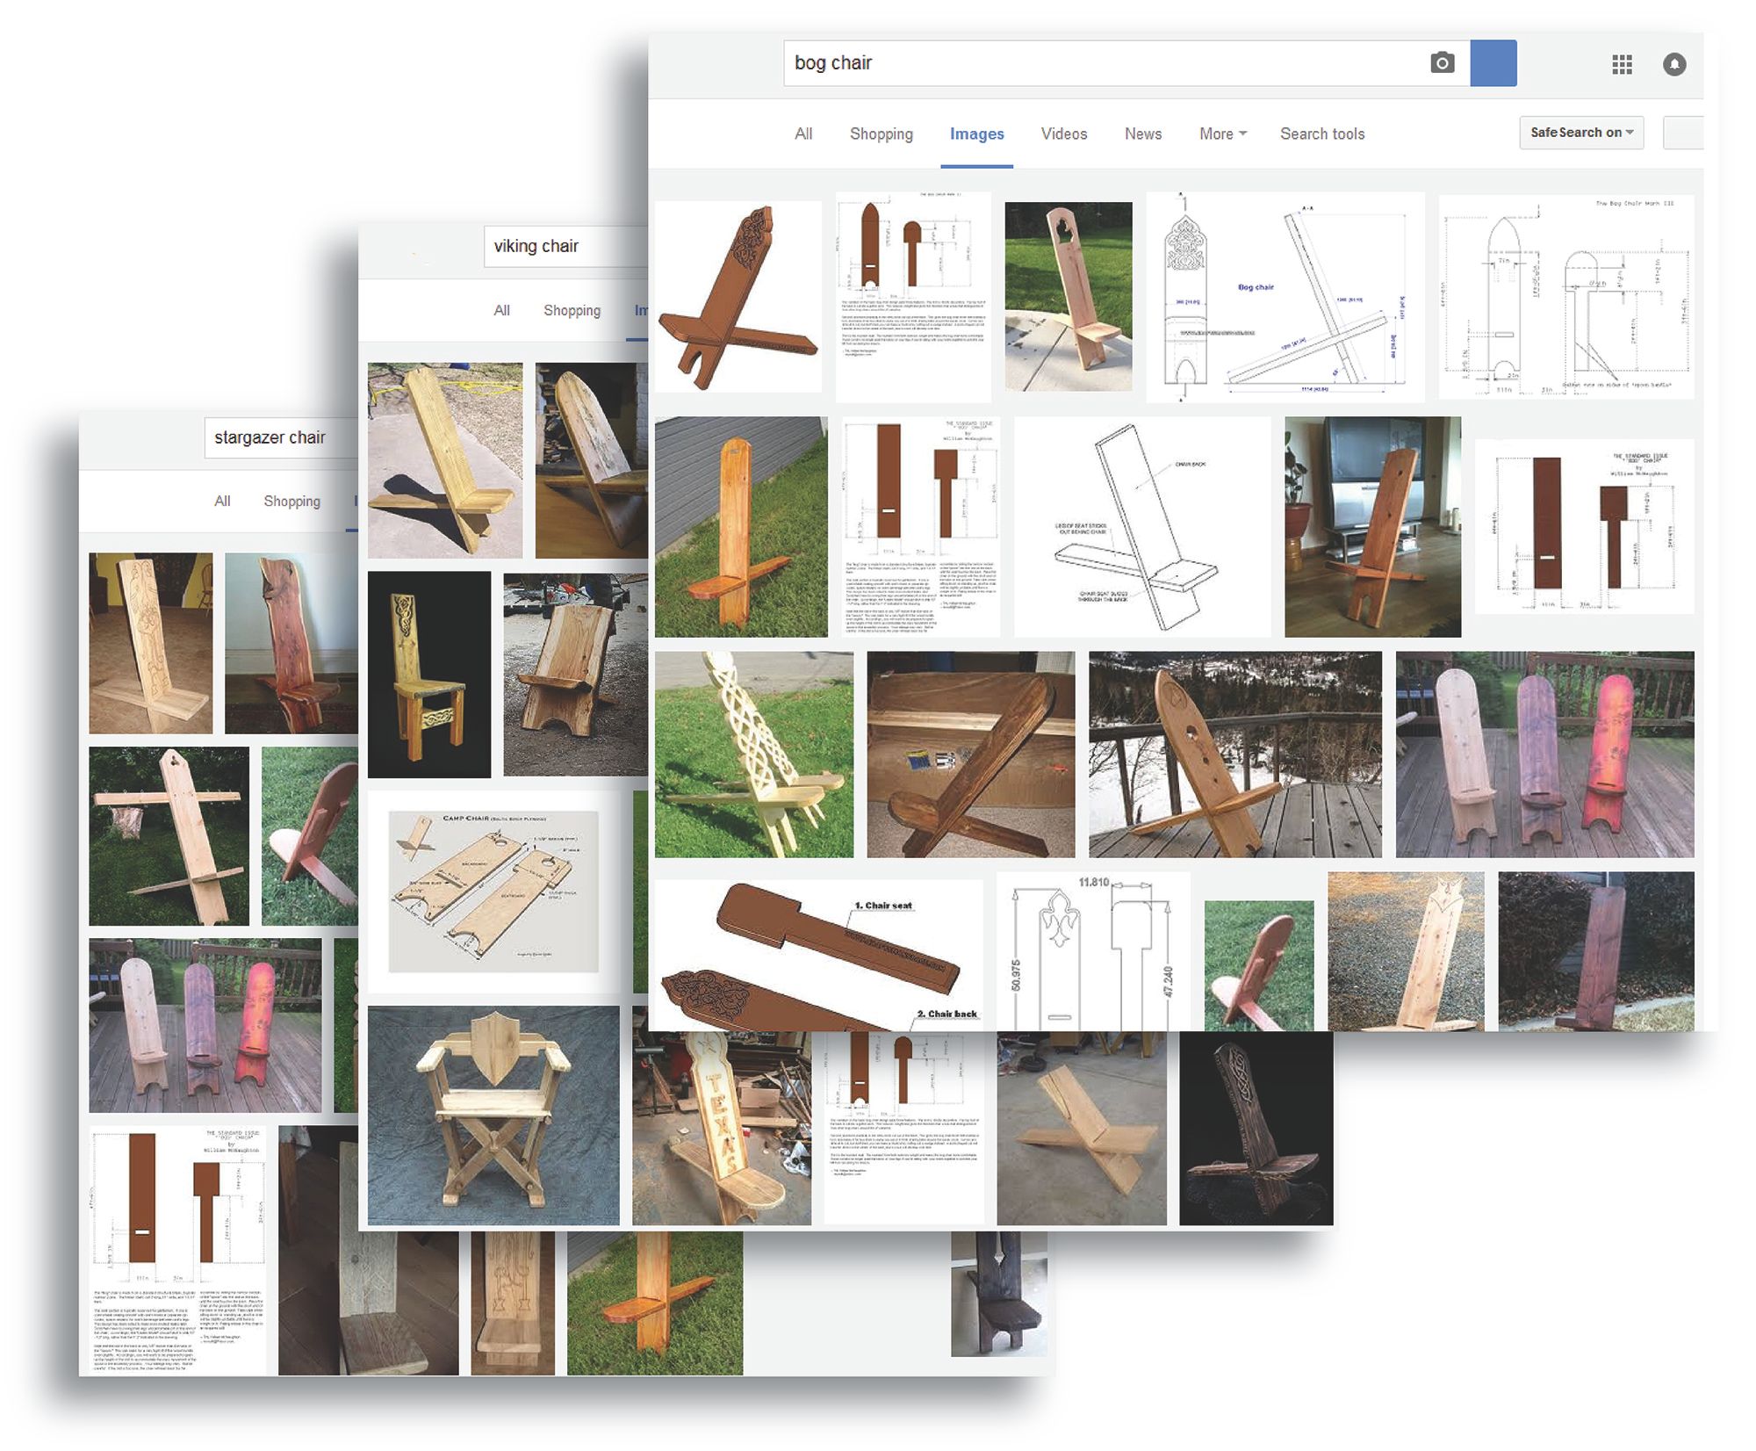
Task: Expand the SafeSearch on dropdown
Action: click(x=1581, y=133)
